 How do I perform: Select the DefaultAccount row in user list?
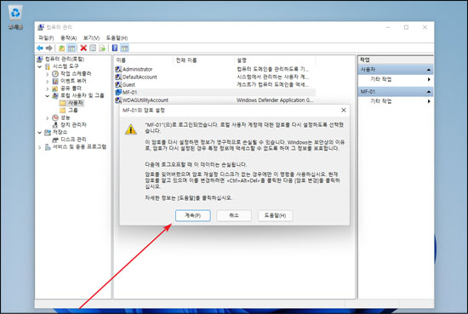coord(215,77)
